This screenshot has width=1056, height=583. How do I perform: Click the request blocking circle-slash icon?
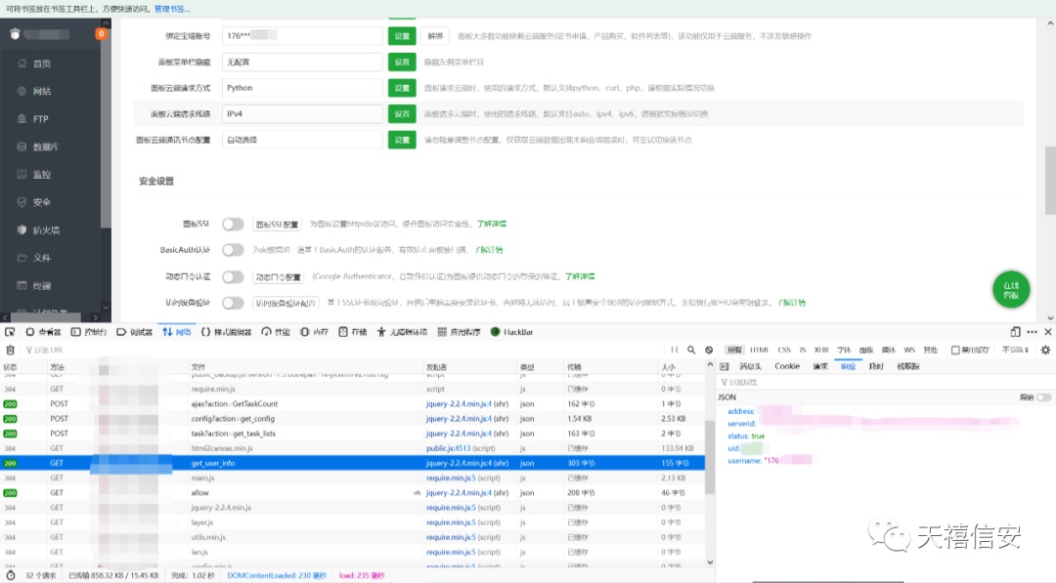(x=709, y=350)
